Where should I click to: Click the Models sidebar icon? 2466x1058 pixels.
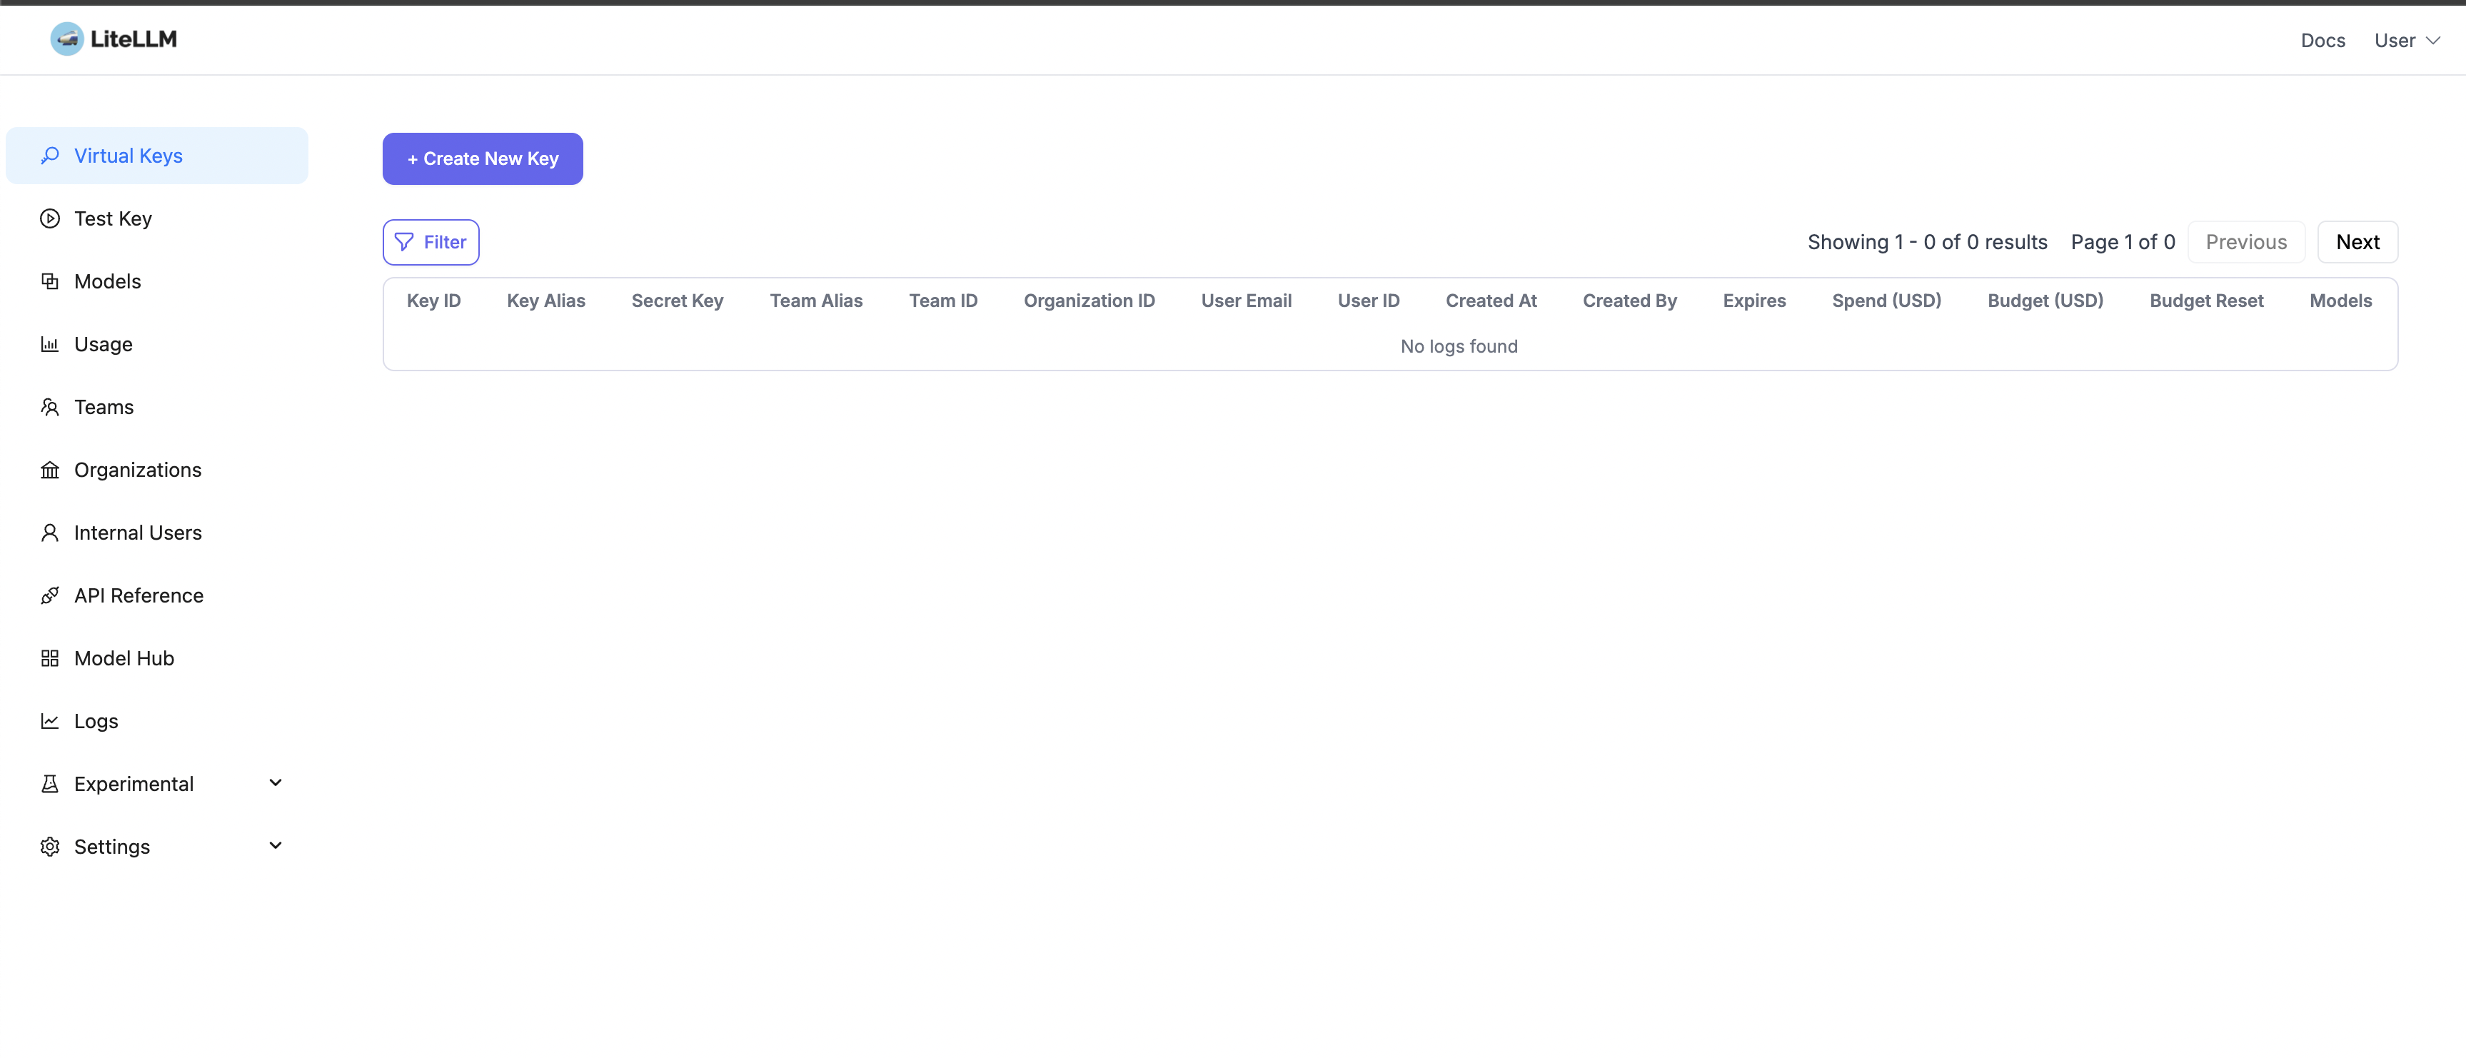(x=50, y=281)
